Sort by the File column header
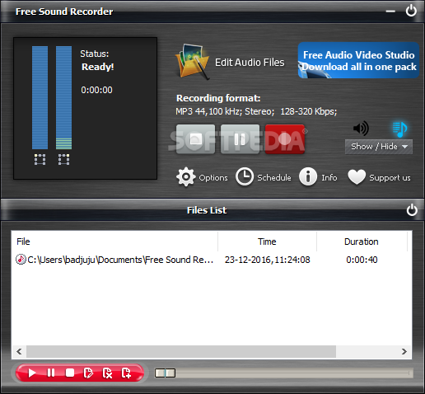The width and height of the screenshot is (425, 394). 114,242
